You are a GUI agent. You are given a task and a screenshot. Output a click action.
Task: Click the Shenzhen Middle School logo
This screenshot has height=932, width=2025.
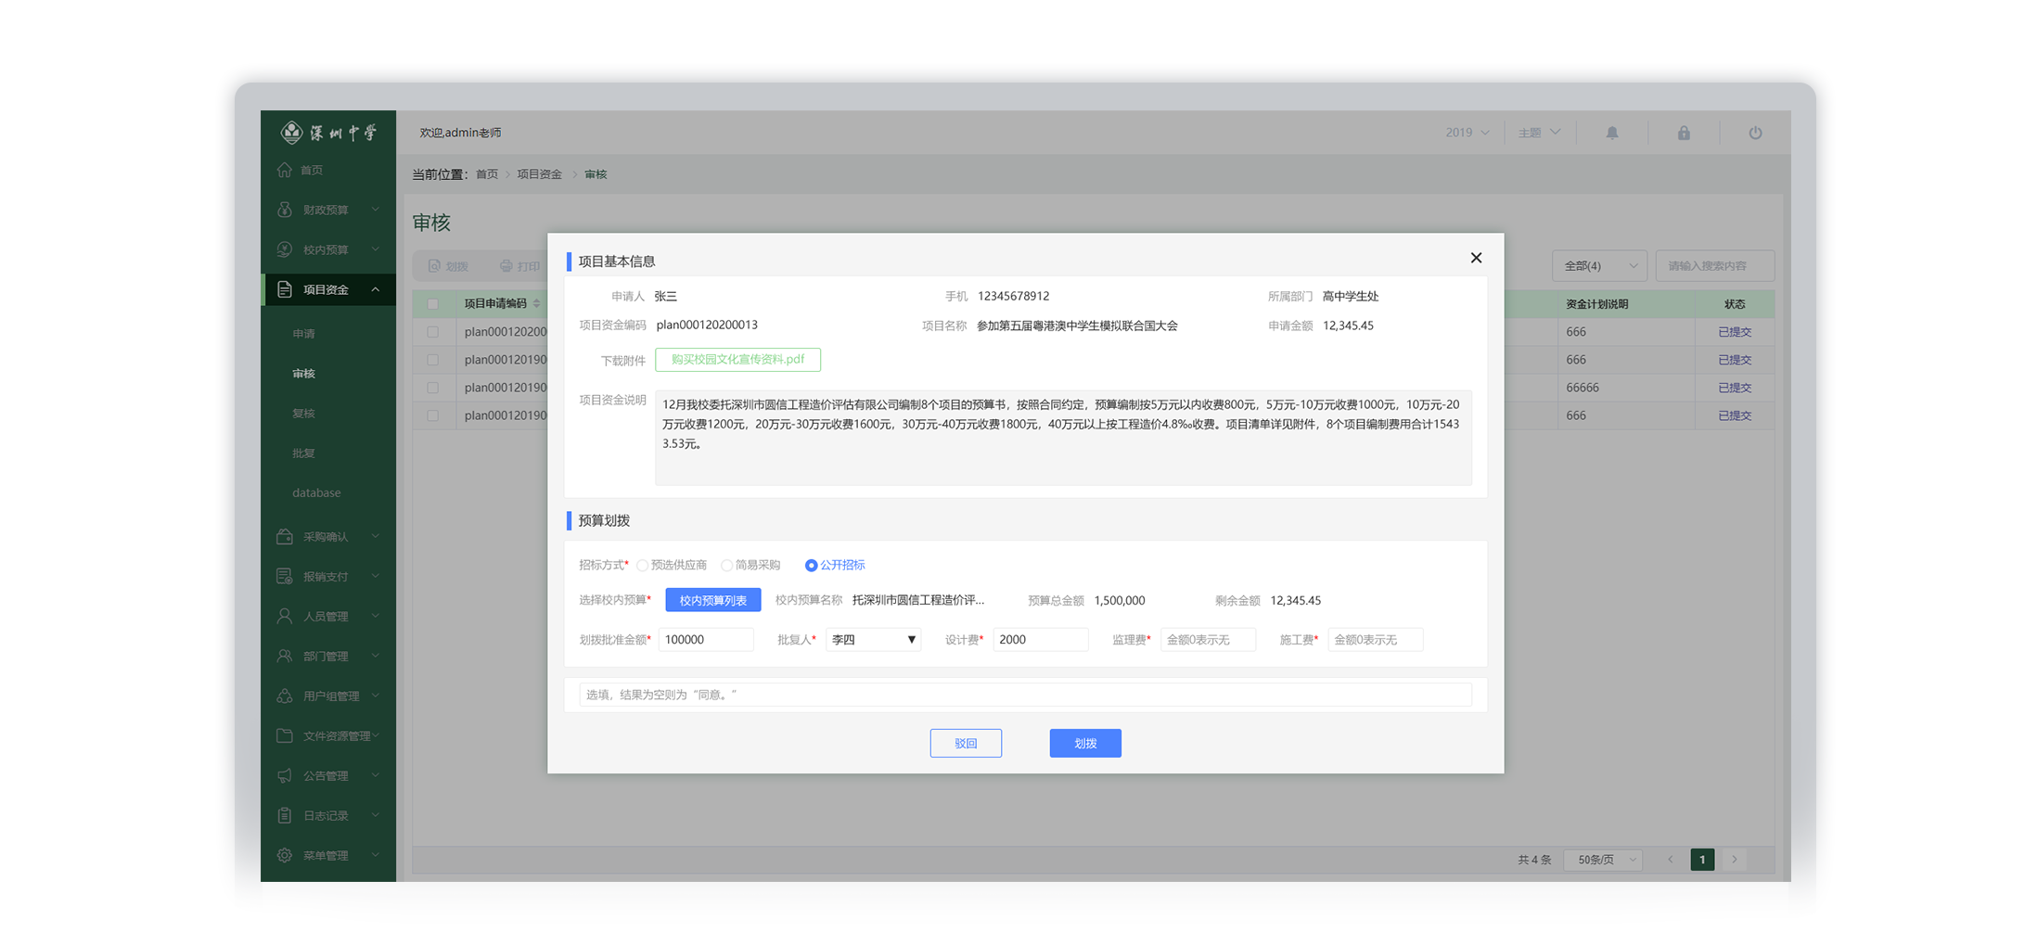pos(328,133)
